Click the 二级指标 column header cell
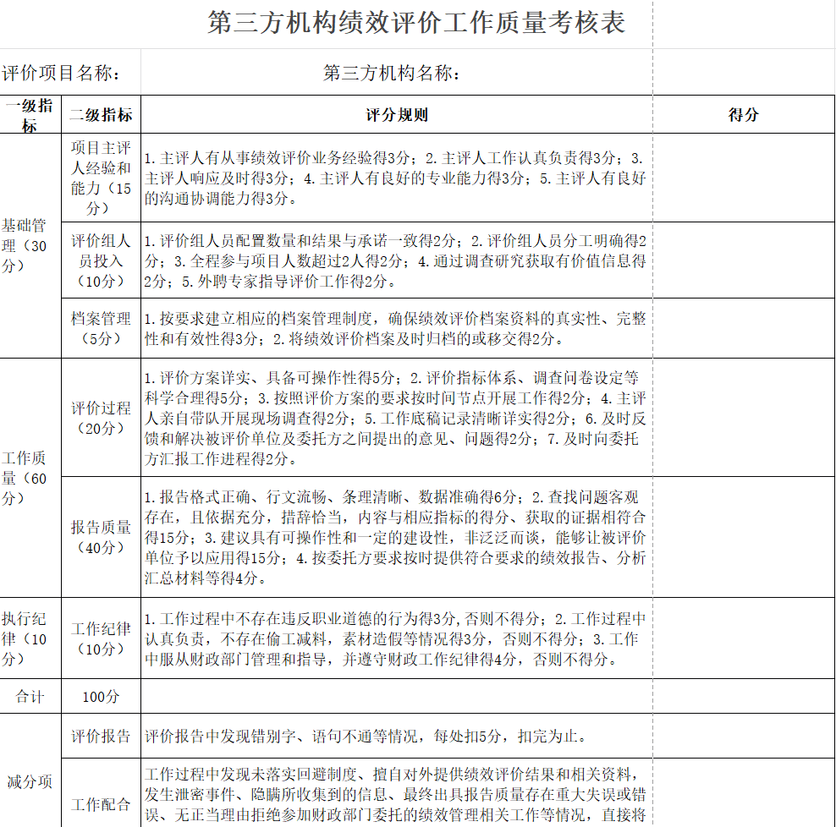The height and width of the screenshot is (827, 836). tap(101, 115)
